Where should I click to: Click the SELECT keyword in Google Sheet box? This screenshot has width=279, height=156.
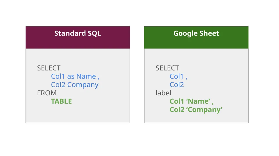coord(167,68)
